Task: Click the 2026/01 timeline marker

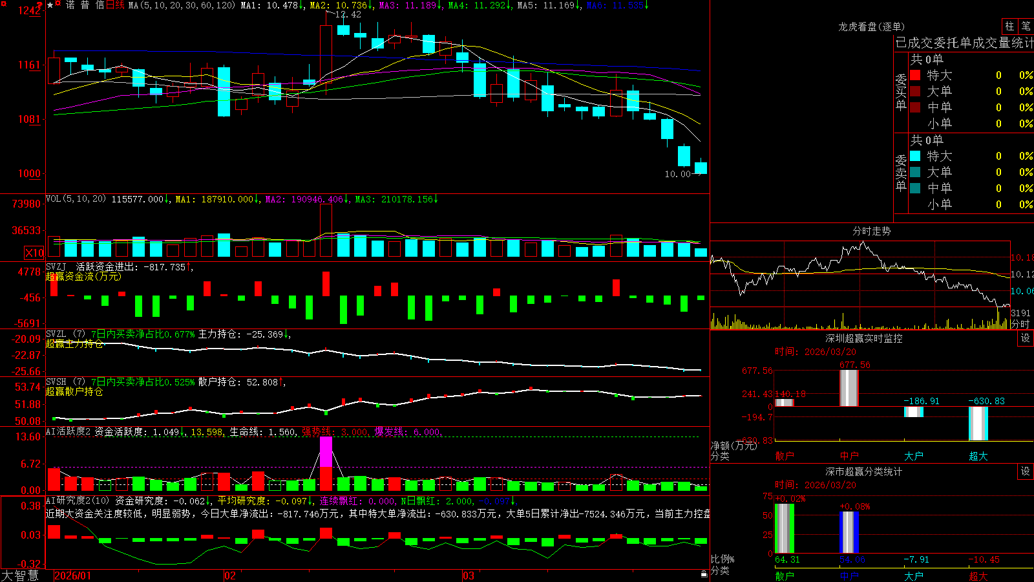Action: [x=72, y=576]
